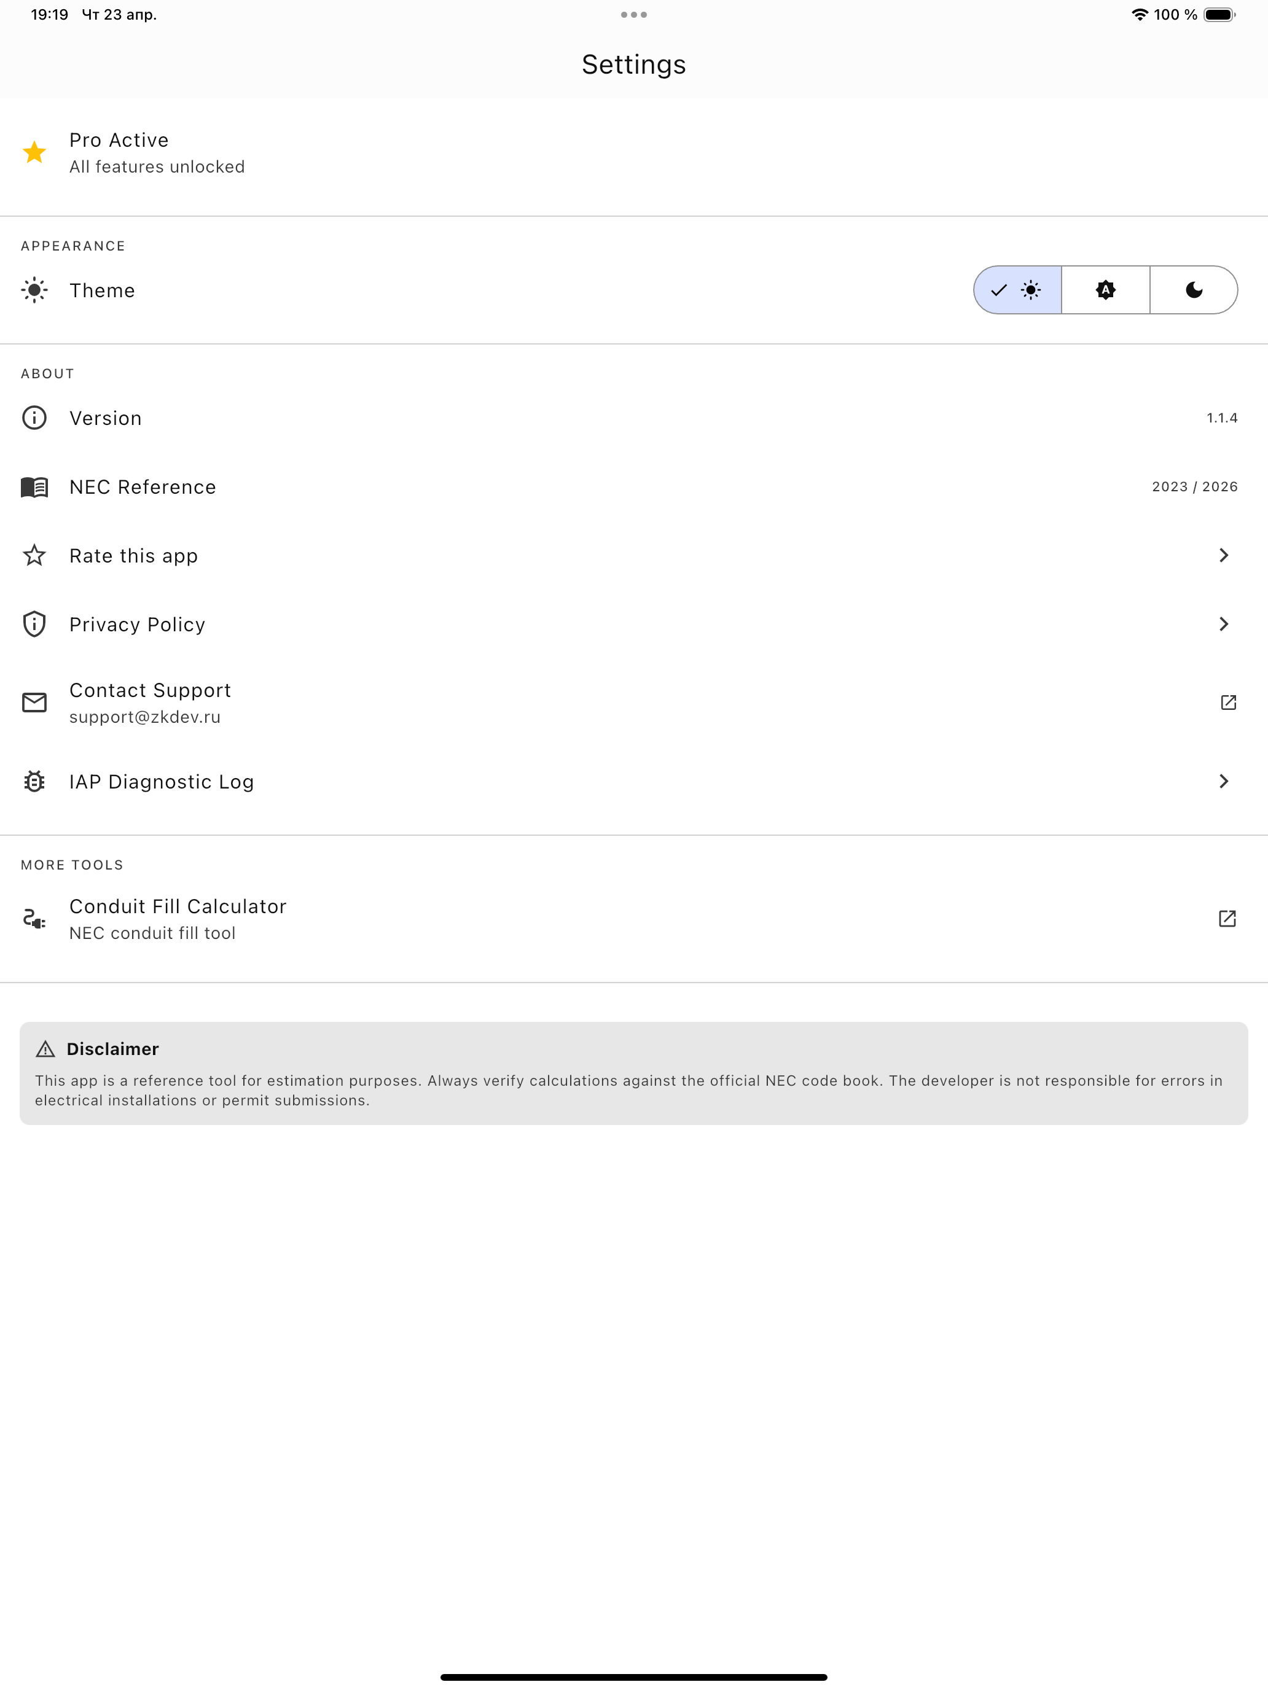Select the auto brightness theme option
Screen dimensions: 1268x1690
coord(1105,290)
